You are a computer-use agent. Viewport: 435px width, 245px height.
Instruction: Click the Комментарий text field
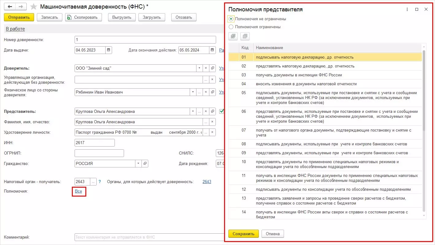coord(149,237)
